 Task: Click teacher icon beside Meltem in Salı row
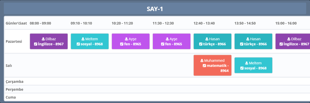[247, 63]
